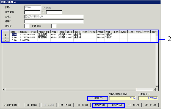Click the 索引字 input box
Viewport: 171px width, 109px height.
[x=27, y=26]
